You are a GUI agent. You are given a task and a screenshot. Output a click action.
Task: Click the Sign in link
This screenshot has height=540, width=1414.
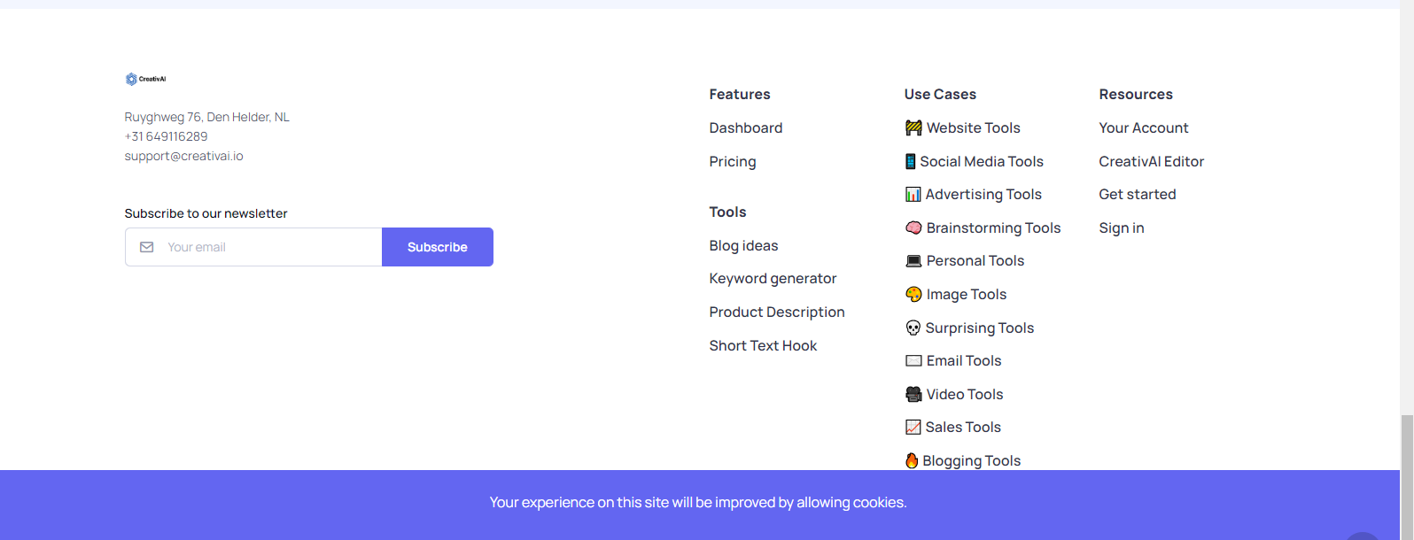point(1122,228)
